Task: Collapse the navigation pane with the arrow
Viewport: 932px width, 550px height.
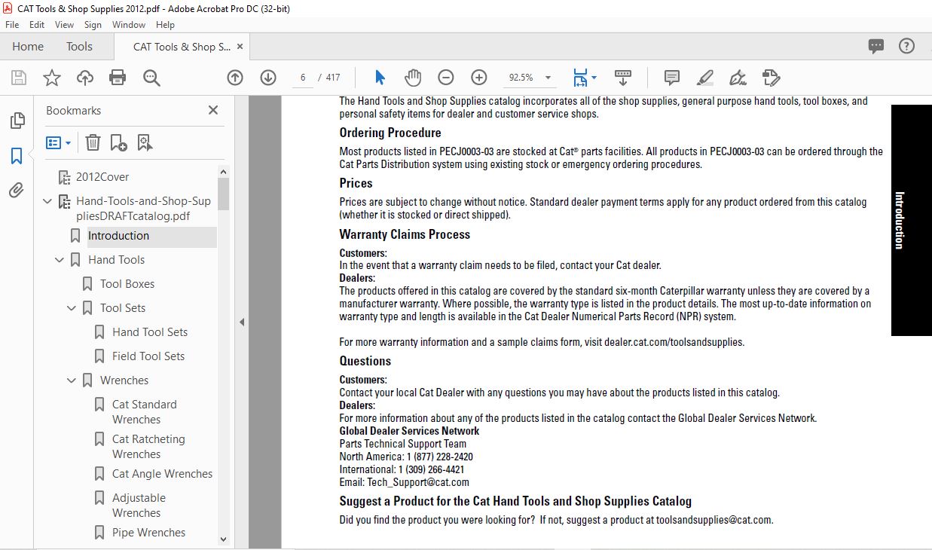Action: click(242, 322)
